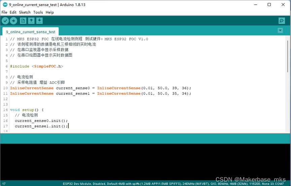This screenshot has height=186, width=291.
Task: Click the Verify sketch checkmark button
Action: click(5, 21)
